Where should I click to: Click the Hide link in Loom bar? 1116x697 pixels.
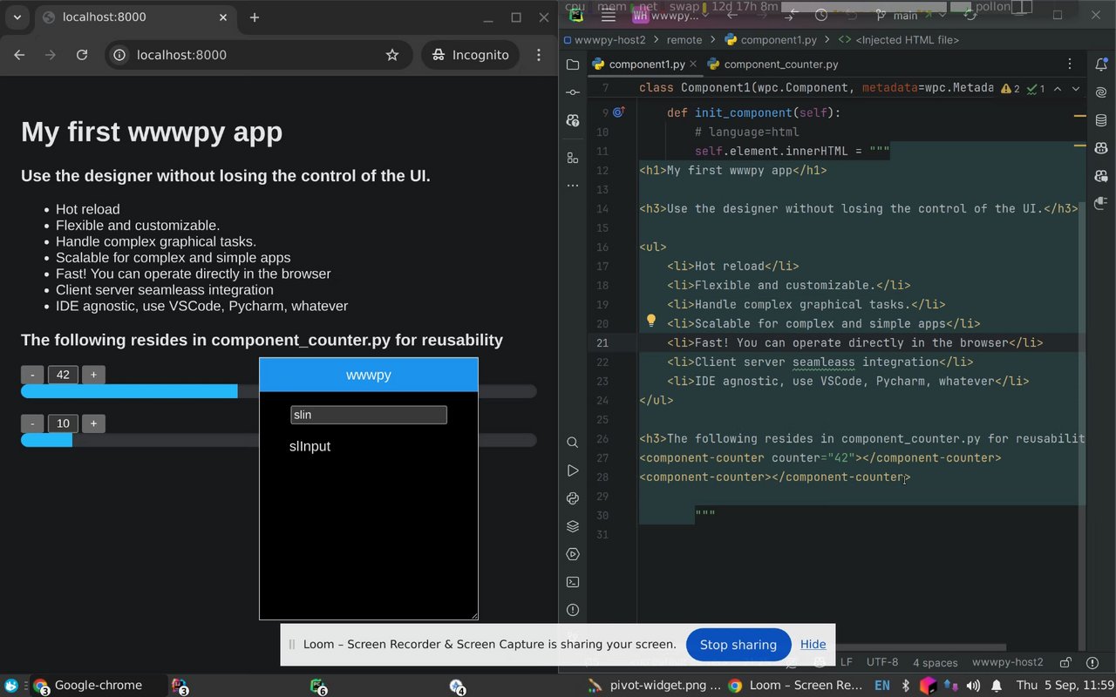[x=813, y=644]
